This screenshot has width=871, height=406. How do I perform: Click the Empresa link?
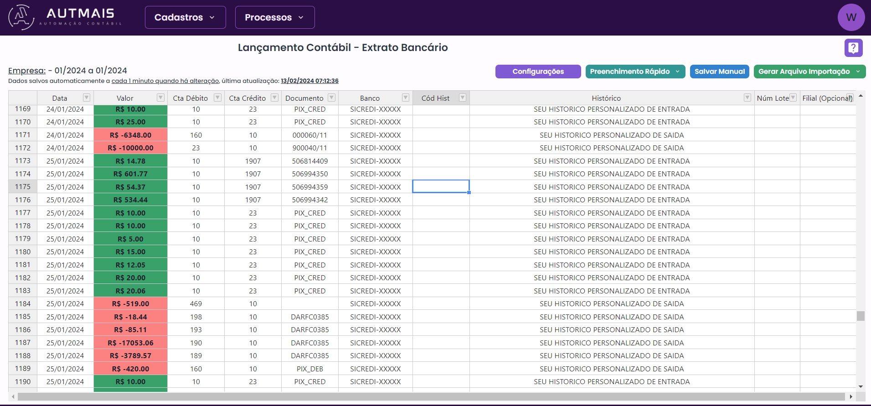point(27,71)
